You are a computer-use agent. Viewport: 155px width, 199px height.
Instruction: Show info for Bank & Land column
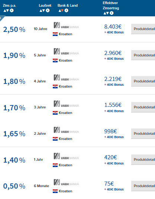click(66, 10)
